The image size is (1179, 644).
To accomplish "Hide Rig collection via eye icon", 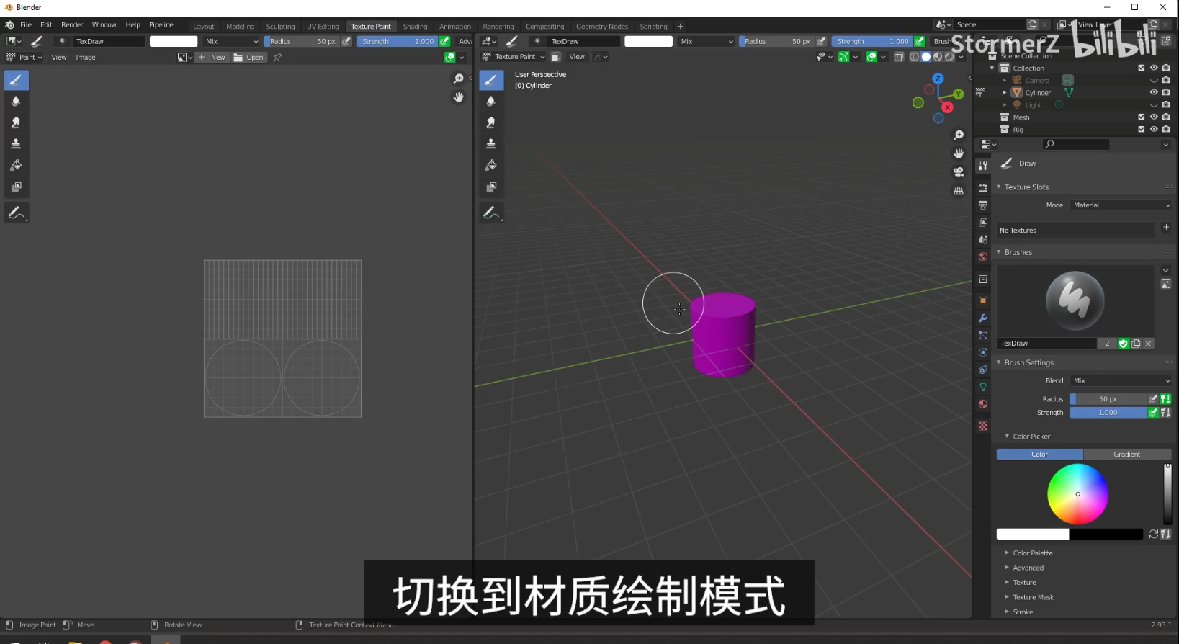I will [1154, 130].
